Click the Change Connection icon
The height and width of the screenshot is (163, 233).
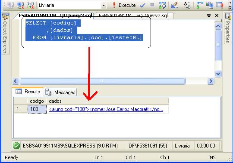[x=30, y=5]
